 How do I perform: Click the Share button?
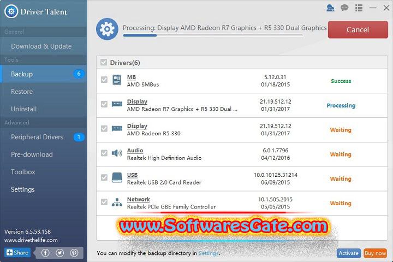pyautogui.click(x=17, y=253)
